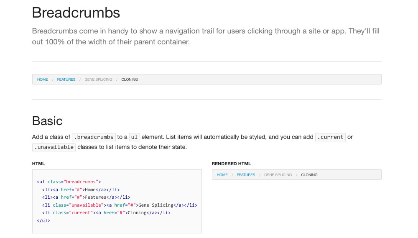
Task: Click the .current inline code snippet
Action: coord(330,137)
